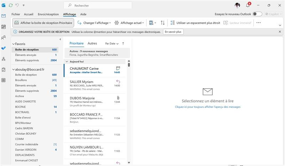Screen dimensions: 285x166
Task: Reverse sort order arrow in message list
Action: 123,43
